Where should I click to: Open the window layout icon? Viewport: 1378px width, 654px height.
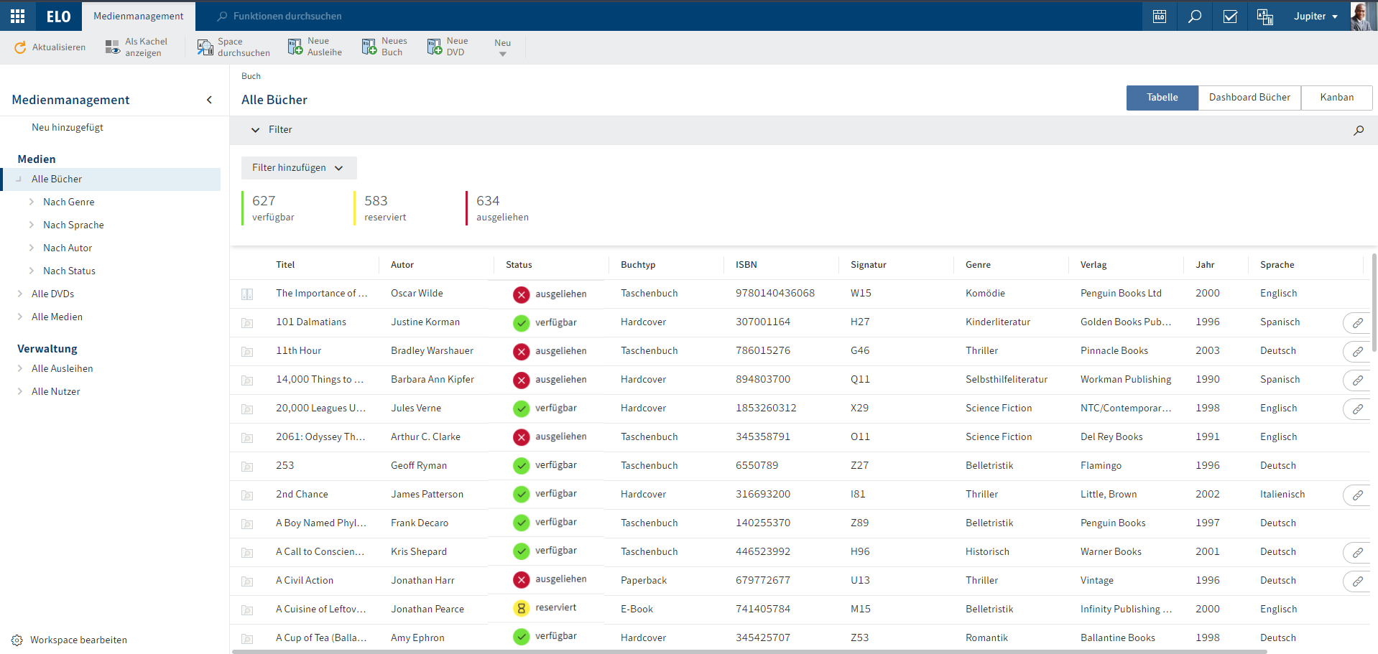(x=1265, y=16)
